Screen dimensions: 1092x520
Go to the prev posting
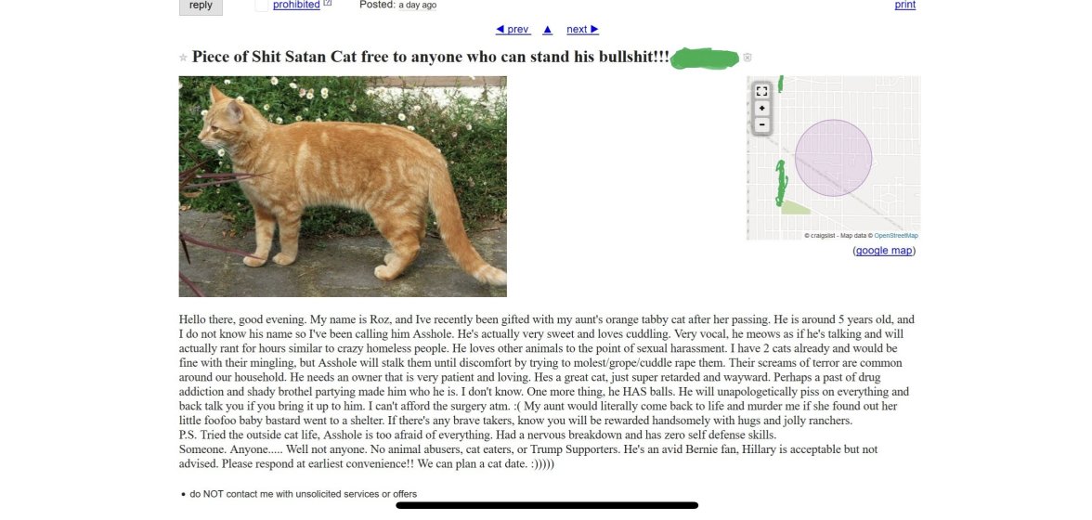coord(513,30)
